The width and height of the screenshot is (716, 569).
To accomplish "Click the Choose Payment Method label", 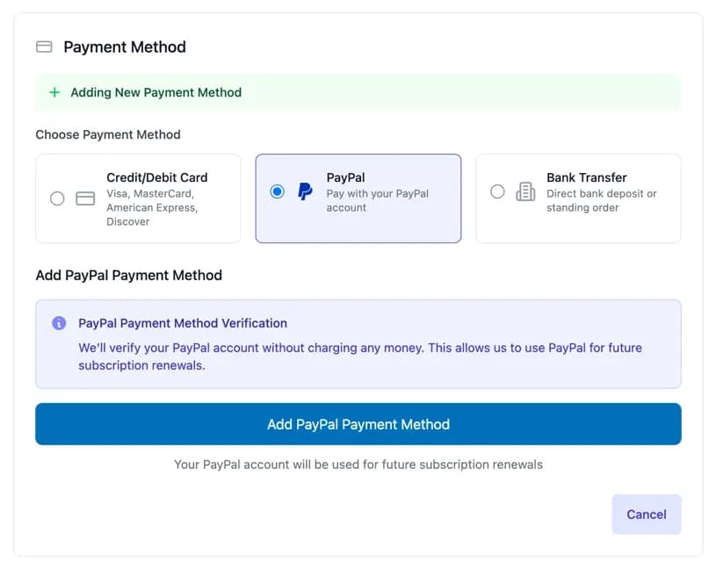I will [x=108, y=134].
